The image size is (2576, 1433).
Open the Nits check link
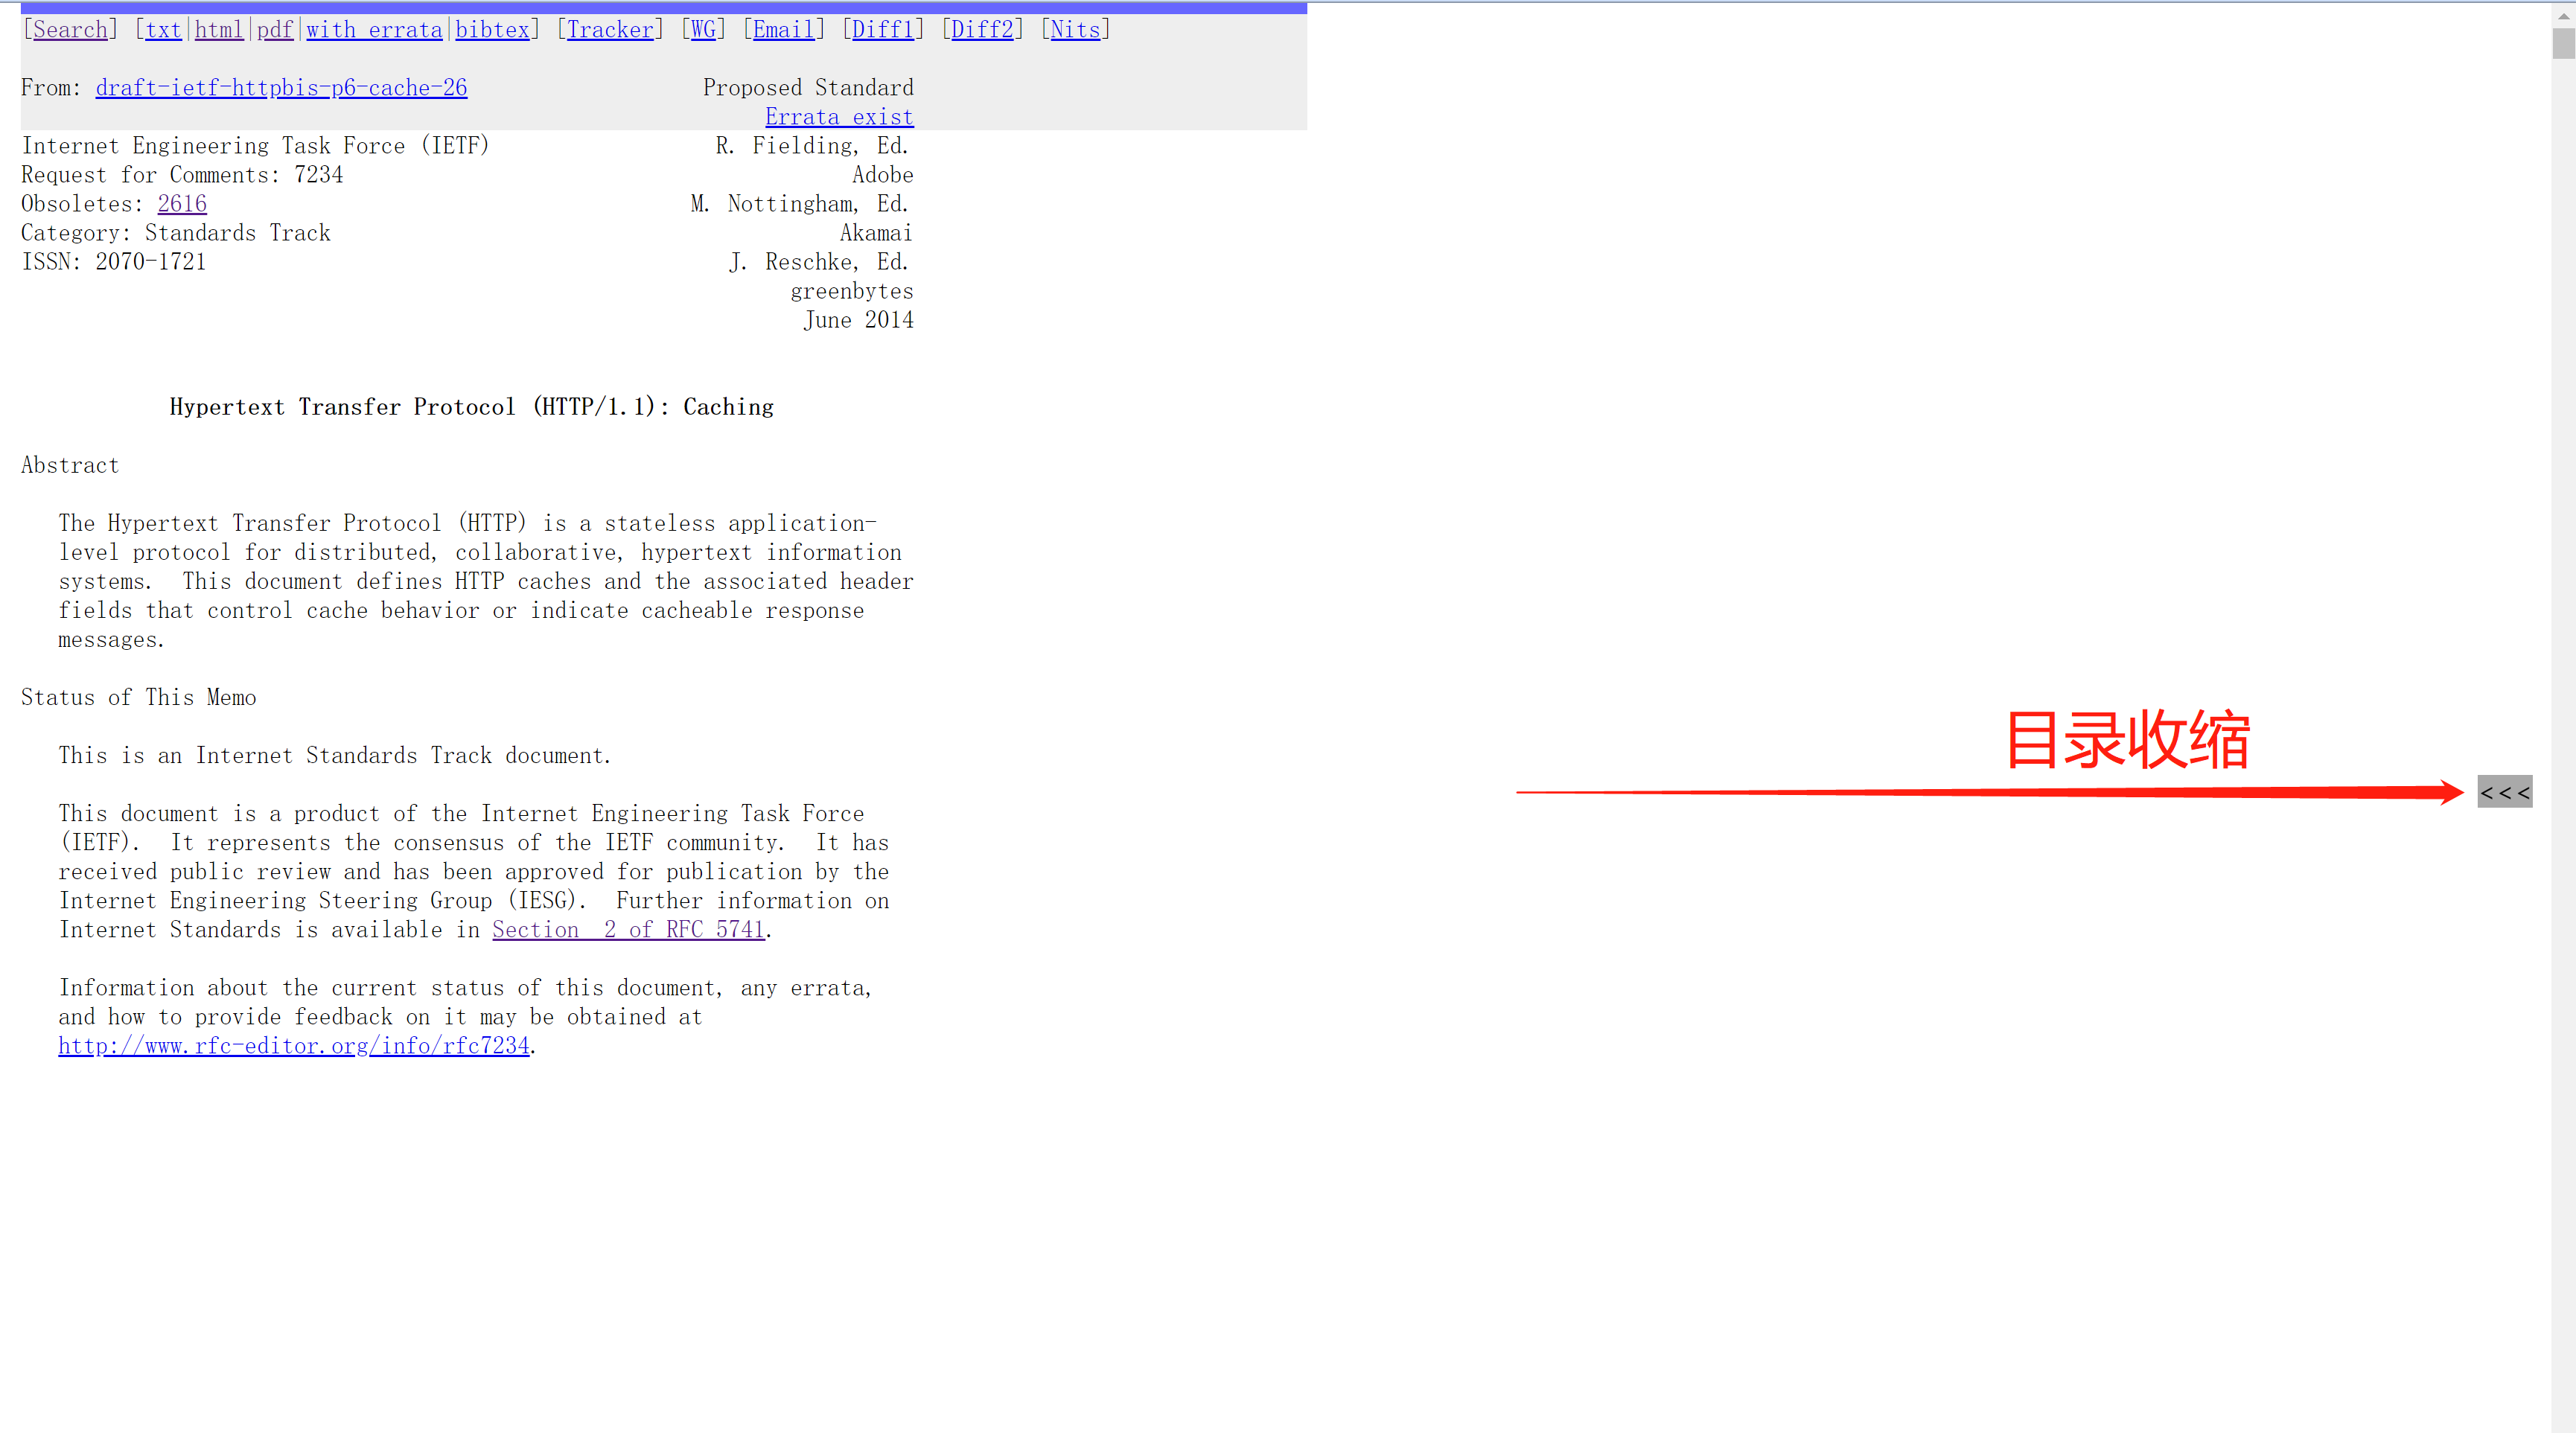(x=1075, y=30)
